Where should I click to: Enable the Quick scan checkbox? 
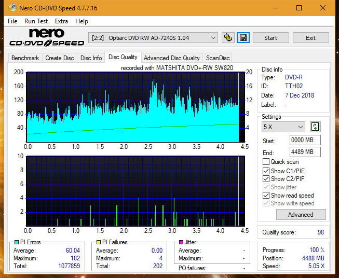click(266, 162)
